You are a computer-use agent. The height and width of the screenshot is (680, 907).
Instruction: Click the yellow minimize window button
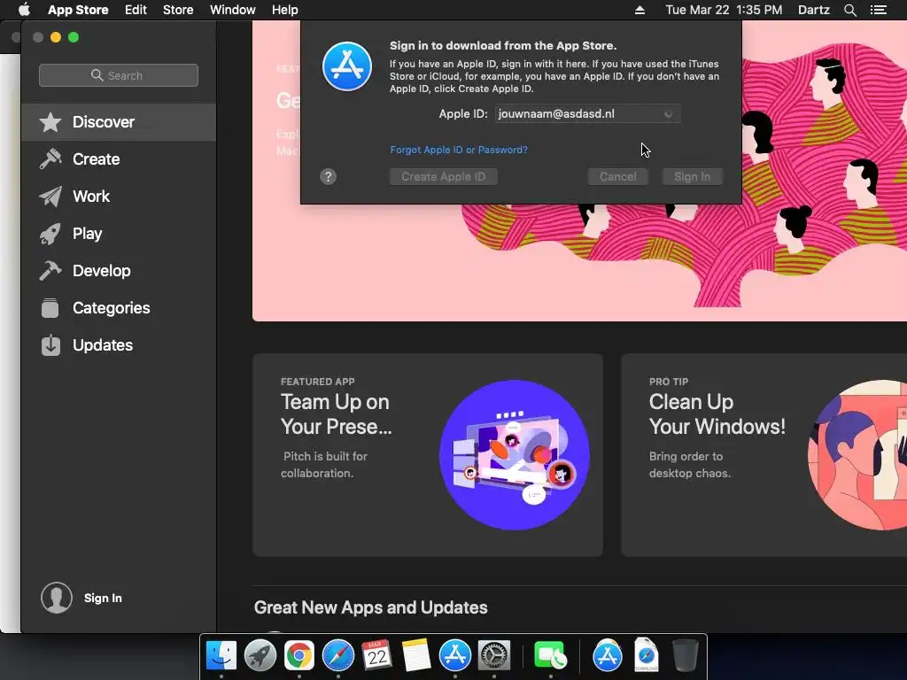[x=56, y=37]
